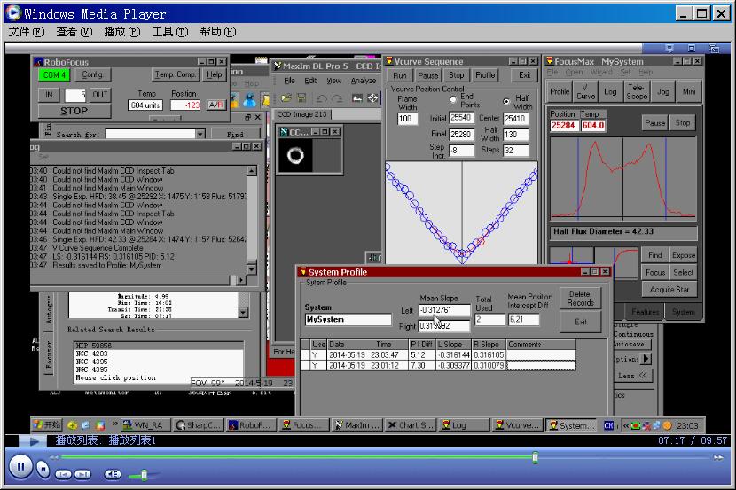Click Find button in FocusMax
The image size is (736, 490).
(x=654, y=255)
